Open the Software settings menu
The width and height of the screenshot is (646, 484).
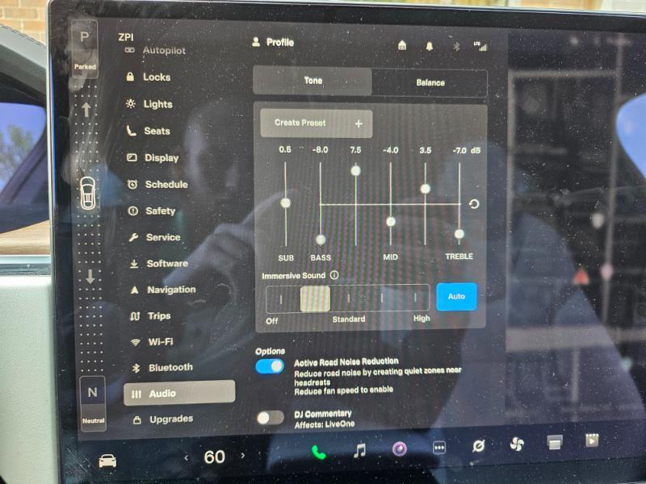coord(166,264)
